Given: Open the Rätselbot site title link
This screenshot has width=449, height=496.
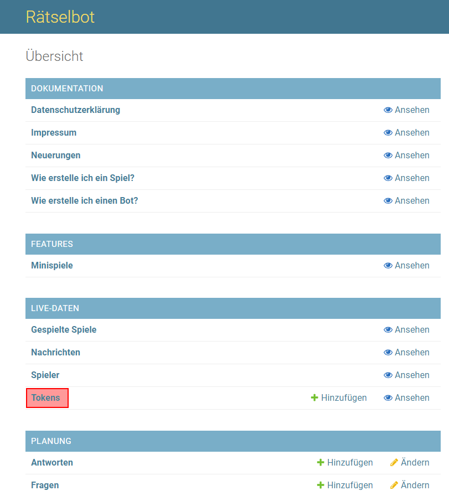Looking at the screenshot, I should 60,17.
